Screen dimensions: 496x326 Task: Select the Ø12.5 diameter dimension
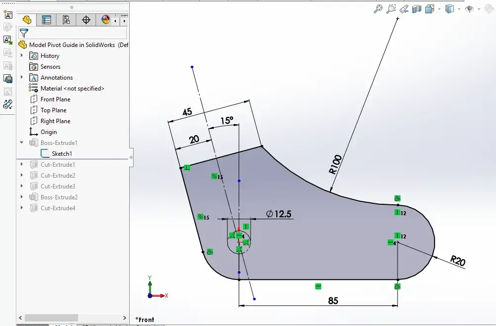coord(278,214)
